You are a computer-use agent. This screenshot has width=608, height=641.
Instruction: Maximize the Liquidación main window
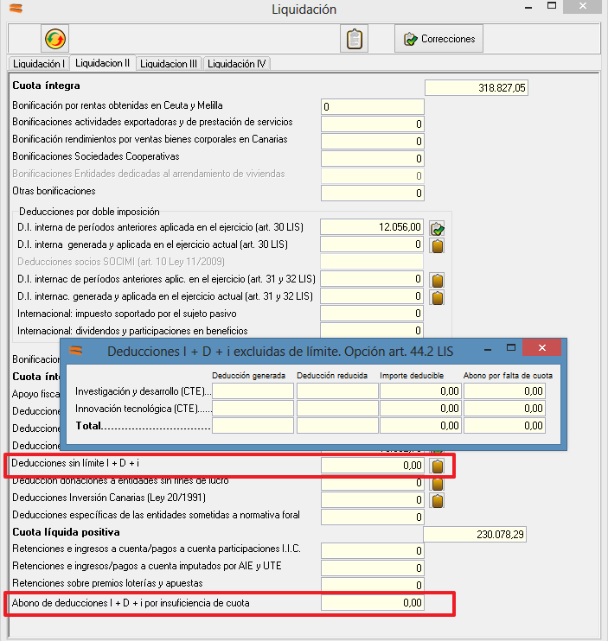coord(552,6)
